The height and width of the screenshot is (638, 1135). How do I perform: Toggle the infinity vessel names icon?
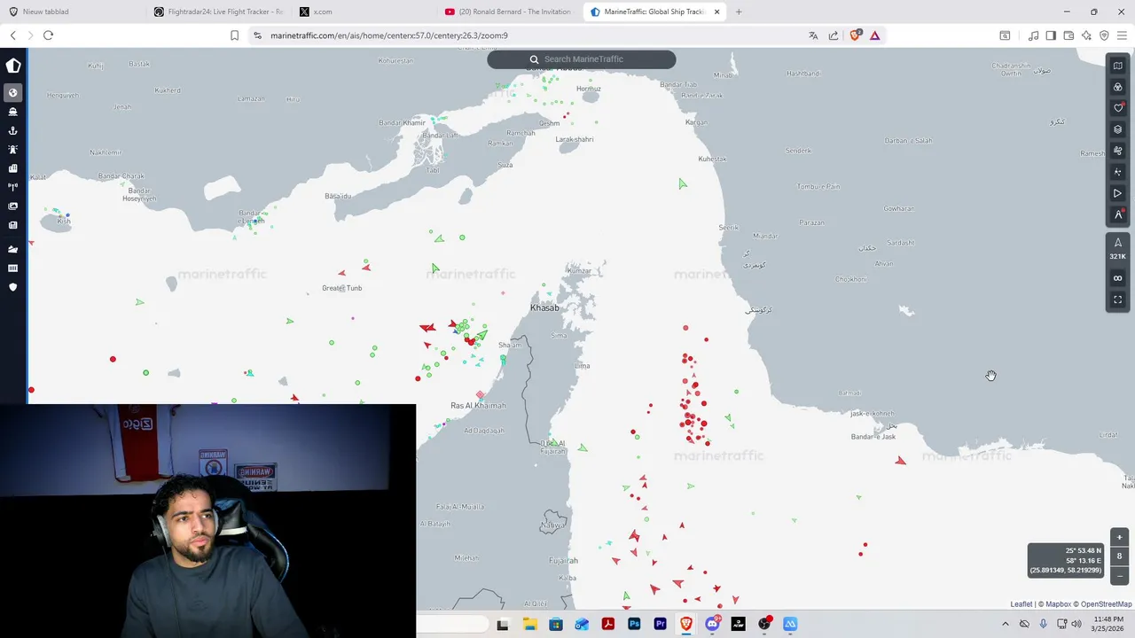[x=1118, y=278]
